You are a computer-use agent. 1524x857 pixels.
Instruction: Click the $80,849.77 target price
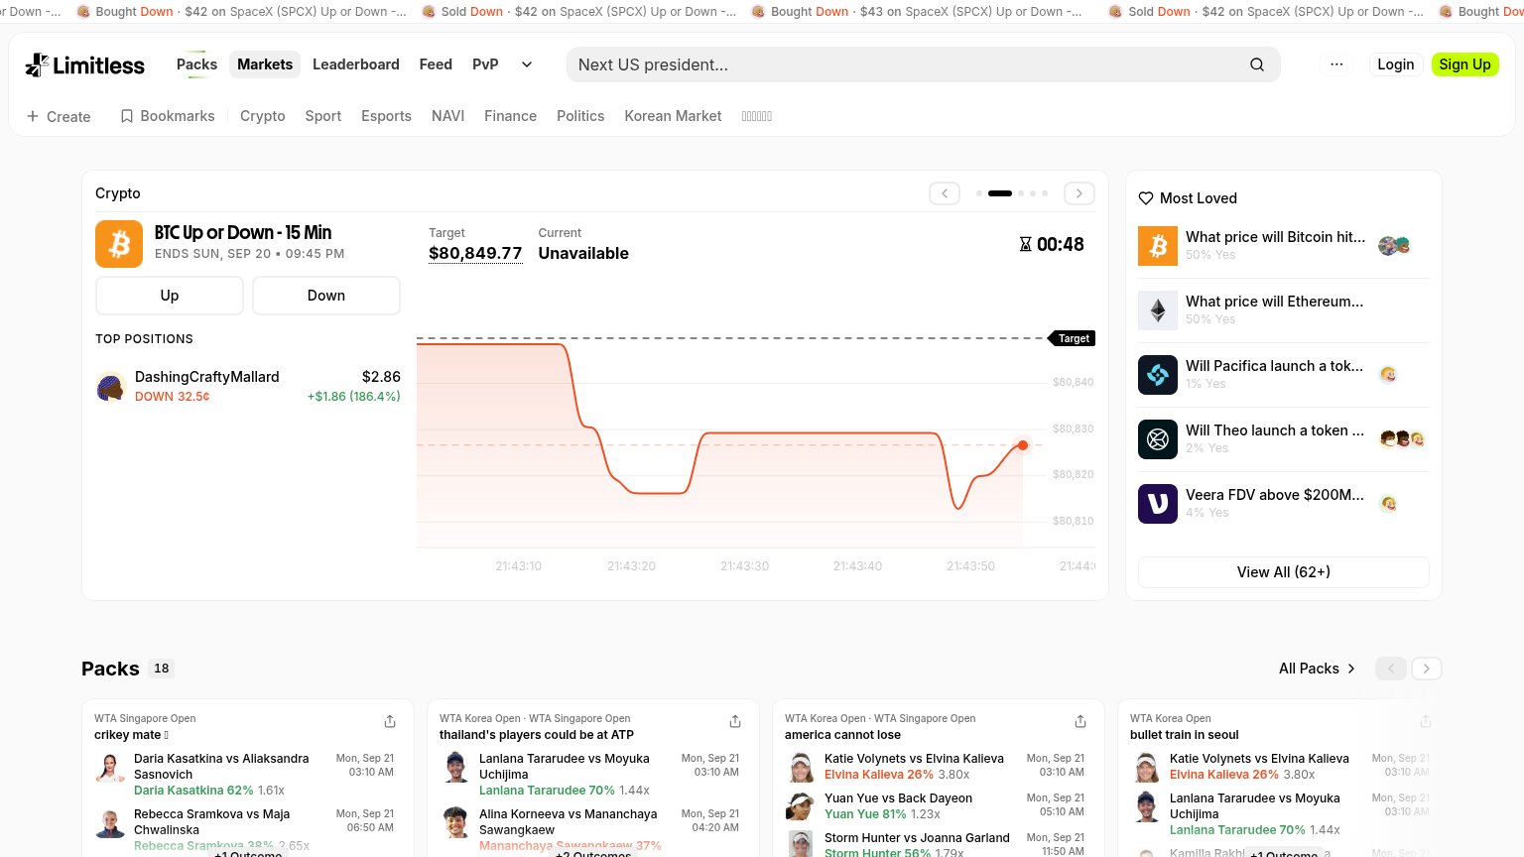pos(475,253)
